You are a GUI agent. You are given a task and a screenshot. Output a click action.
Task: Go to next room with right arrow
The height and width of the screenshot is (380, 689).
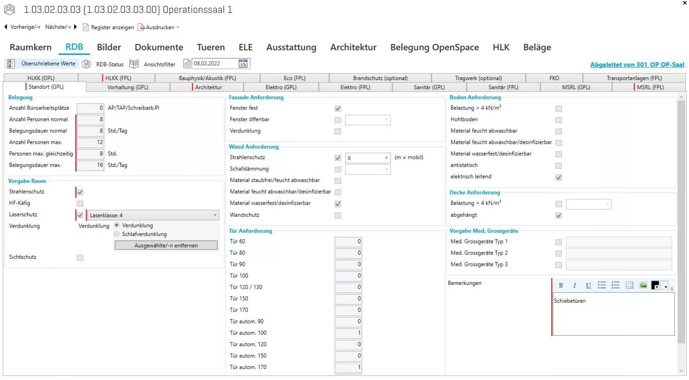[x=75, y=27]
